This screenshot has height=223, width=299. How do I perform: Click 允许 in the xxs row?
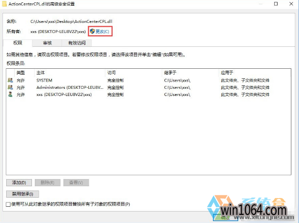click(21, 95)
